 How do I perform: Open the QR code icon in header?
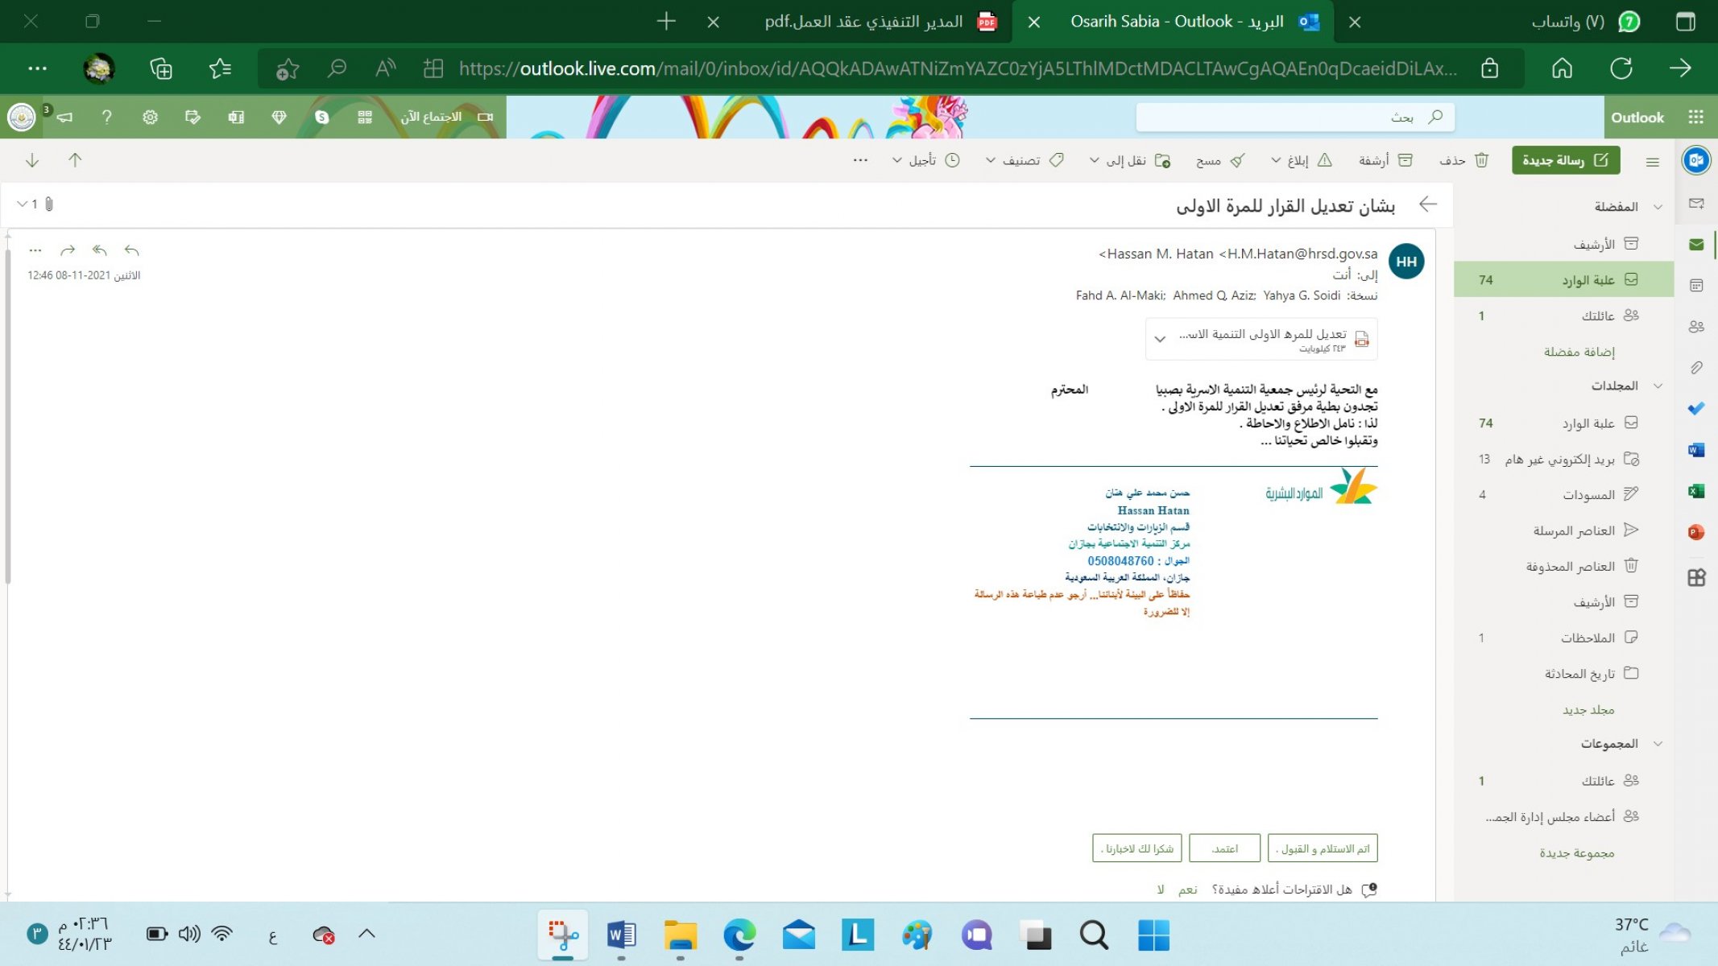click(x=364, y=118)
